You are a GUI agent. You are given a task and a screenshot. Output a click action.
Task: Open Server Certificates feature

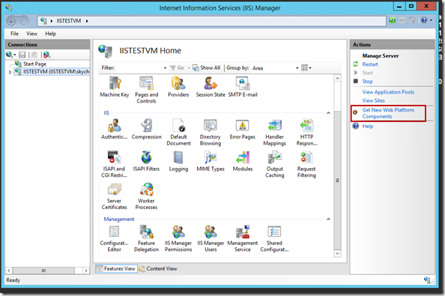coord(114,196)
